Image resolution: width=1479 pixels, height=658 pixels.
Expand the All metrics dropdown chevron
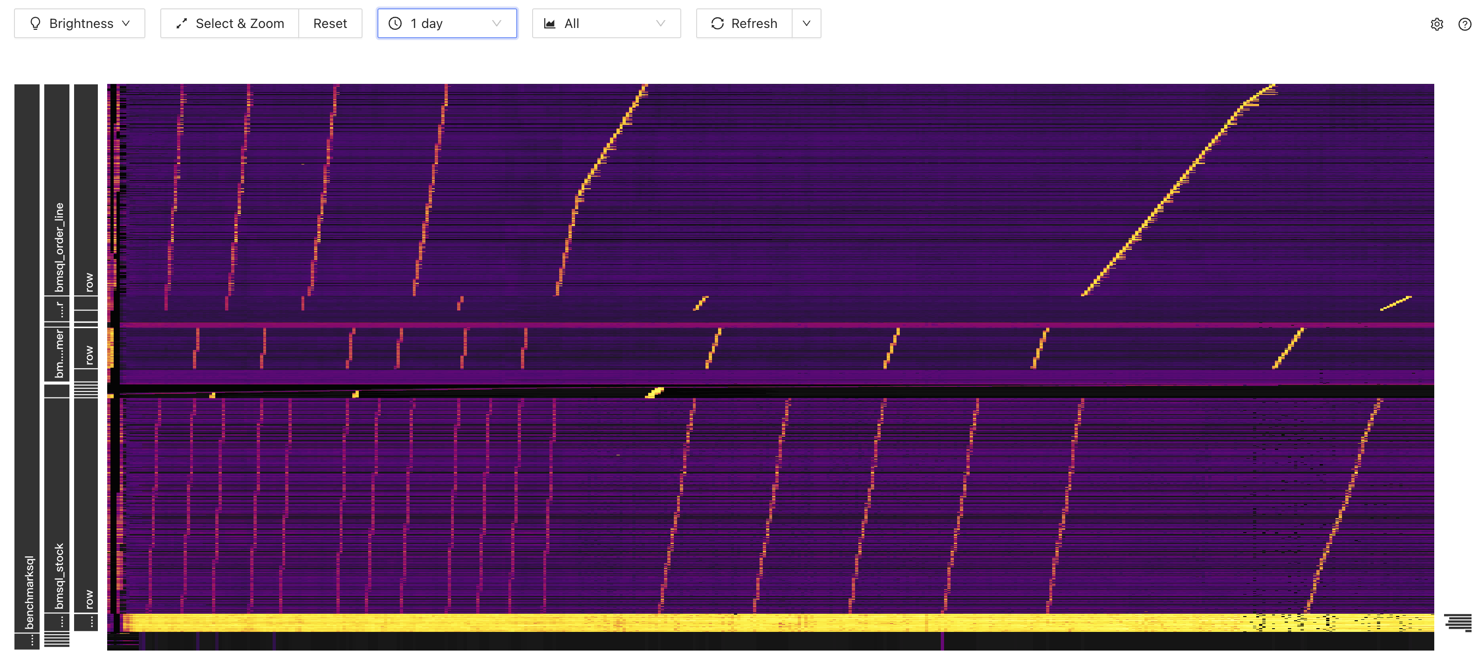(x=660, y=24)
